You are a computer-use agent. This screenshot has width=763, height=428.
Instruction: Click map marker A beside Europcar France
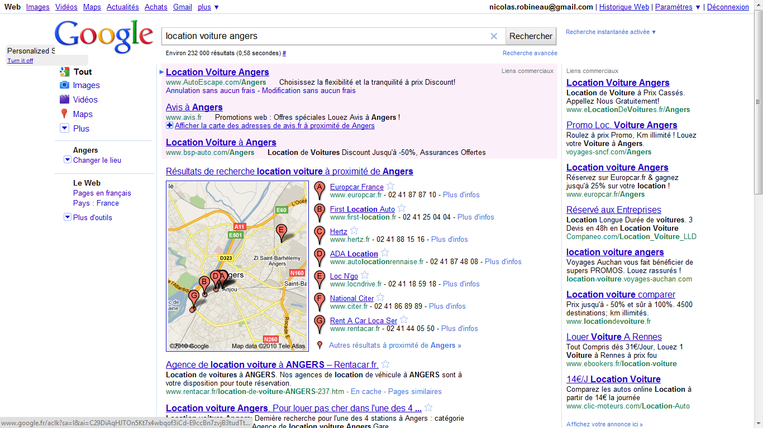coord(319,189)
